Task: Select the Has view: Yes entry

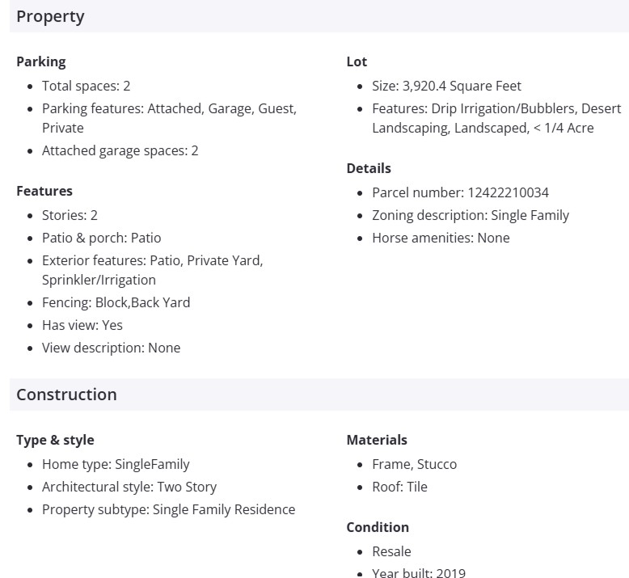Action: coord(82,325)
